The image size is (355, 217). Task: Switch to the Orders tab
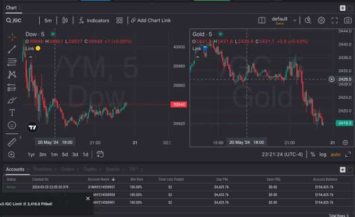point(68,169)
